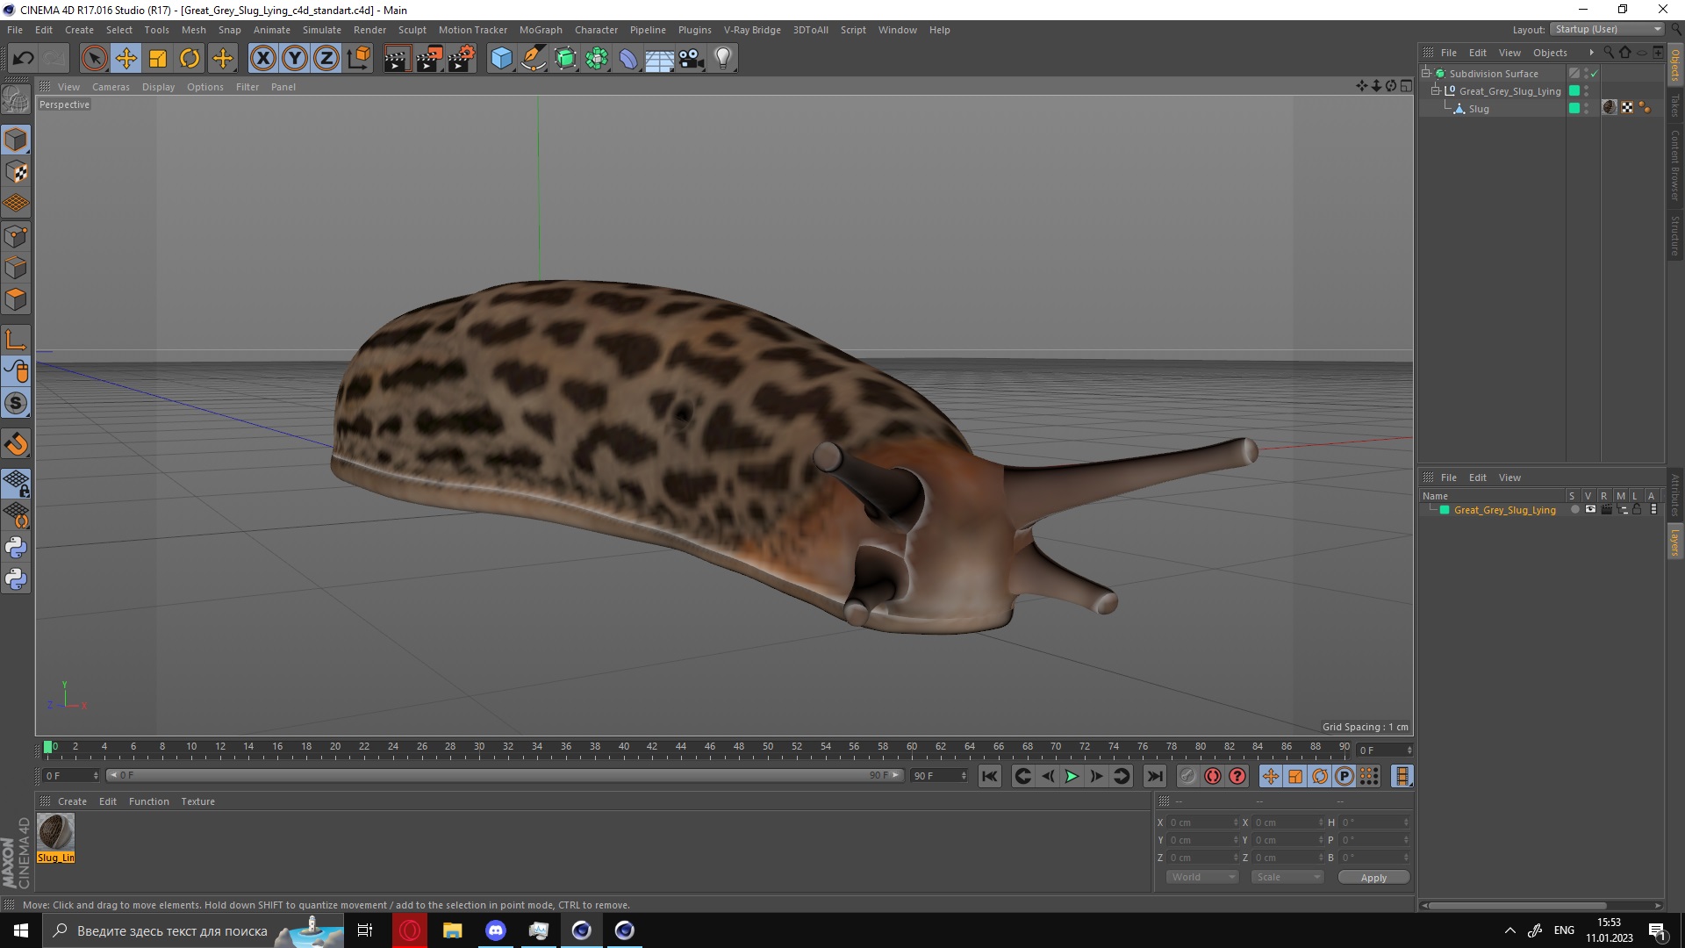Click Great_Grey_Slug_Lying layer color swatch
Screen dimensions: 1685x948
(1445, 510)
